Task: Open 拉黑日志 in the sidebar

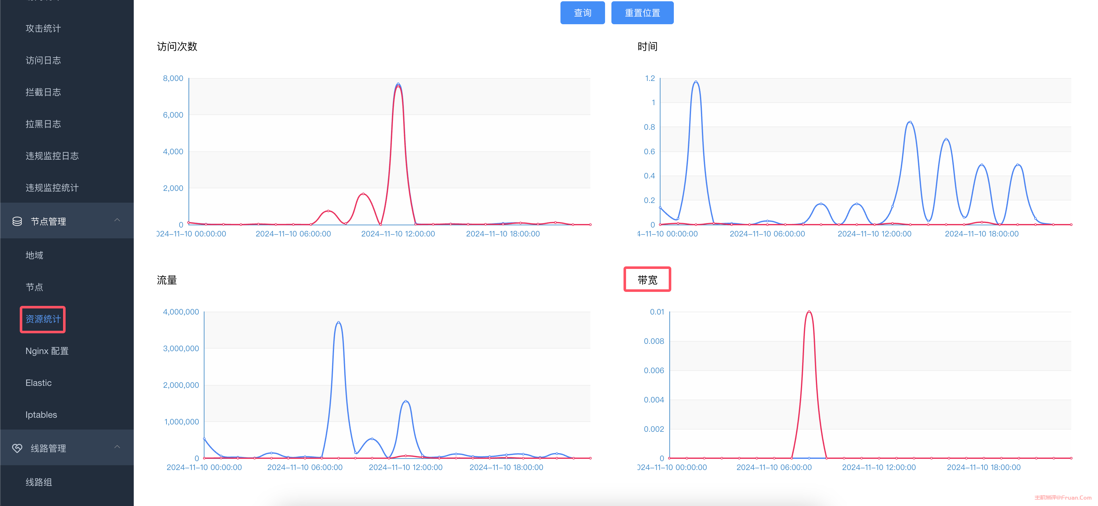Action: coord(43,124)
